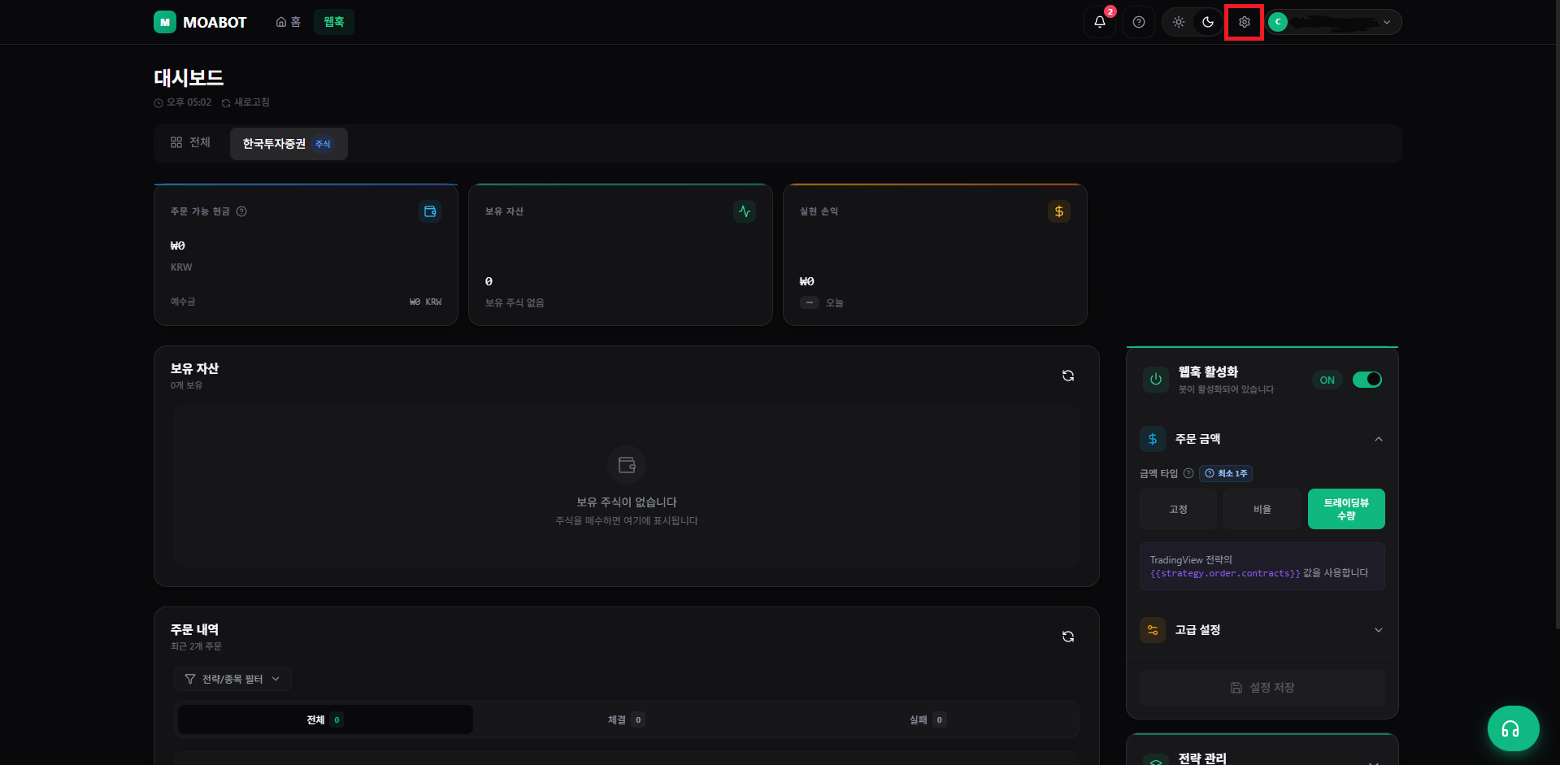Open the notifications bell
Viewport: 1560px width, 765px height.
tap(1100, 22)
